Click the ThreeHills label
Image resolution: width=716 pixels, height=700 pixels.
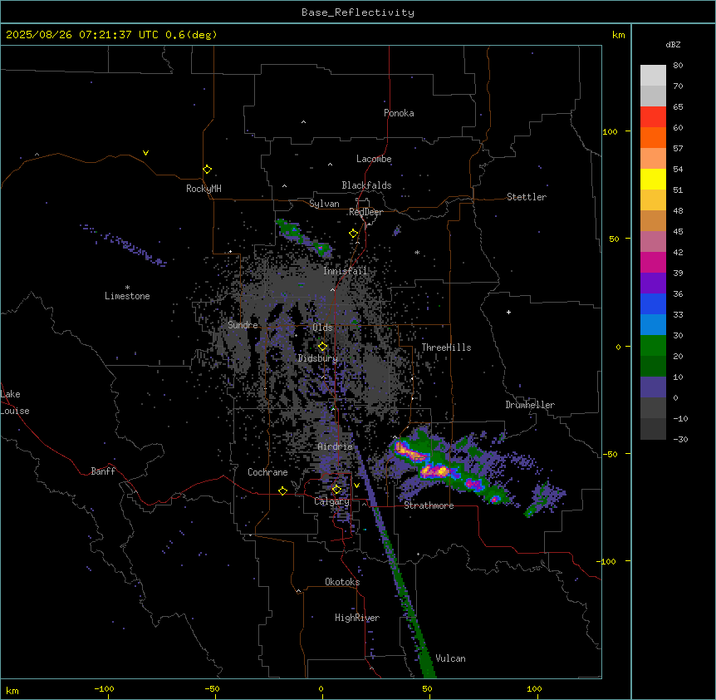click(x=446, y=348)
